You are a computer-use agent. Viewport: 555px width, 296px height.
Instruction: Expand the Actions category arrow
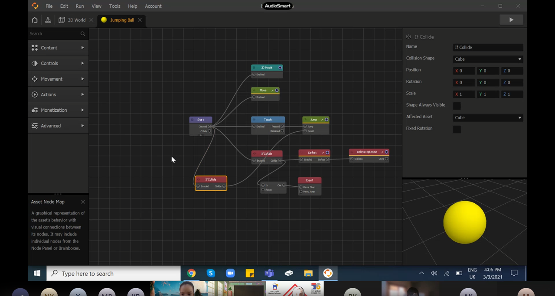tap(82, 94)
